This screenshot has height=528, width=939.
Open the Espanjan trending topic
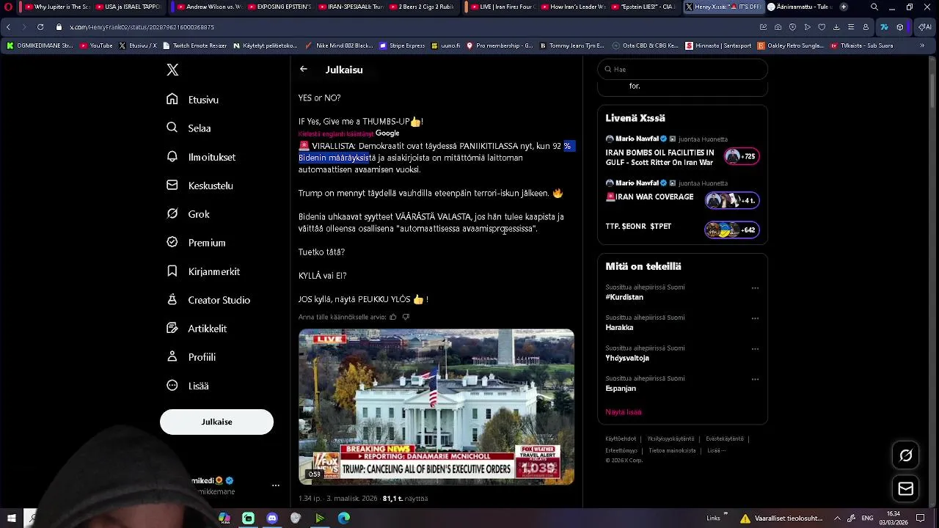pyautogui.click(x=621, y=389)
